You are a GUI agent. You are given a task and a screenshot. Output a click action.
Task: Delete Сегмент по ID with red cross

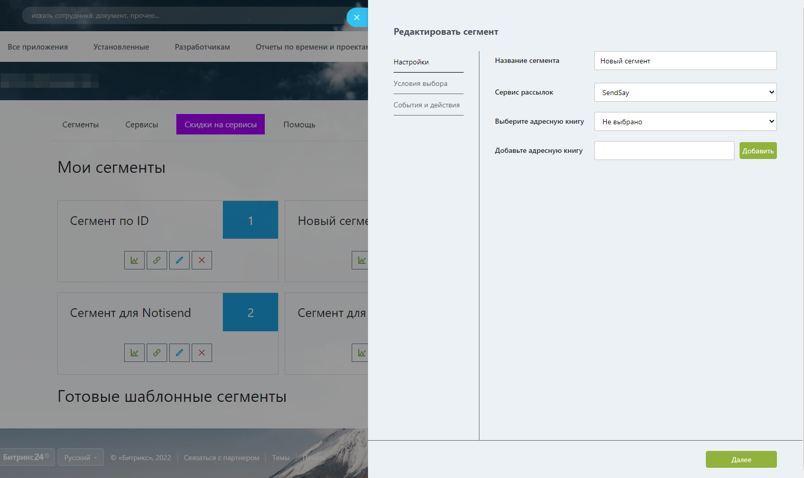(202, 260)
